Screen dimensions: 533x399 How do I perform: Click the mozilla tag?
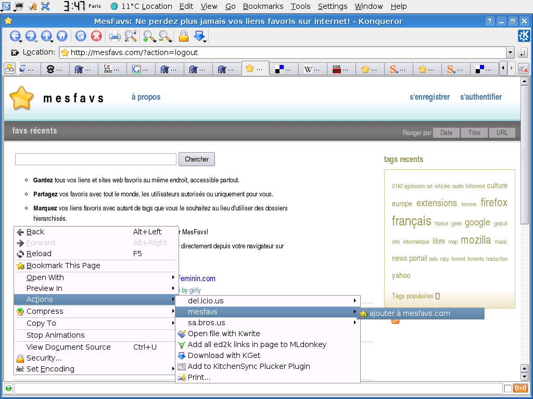tap(476, 240)
